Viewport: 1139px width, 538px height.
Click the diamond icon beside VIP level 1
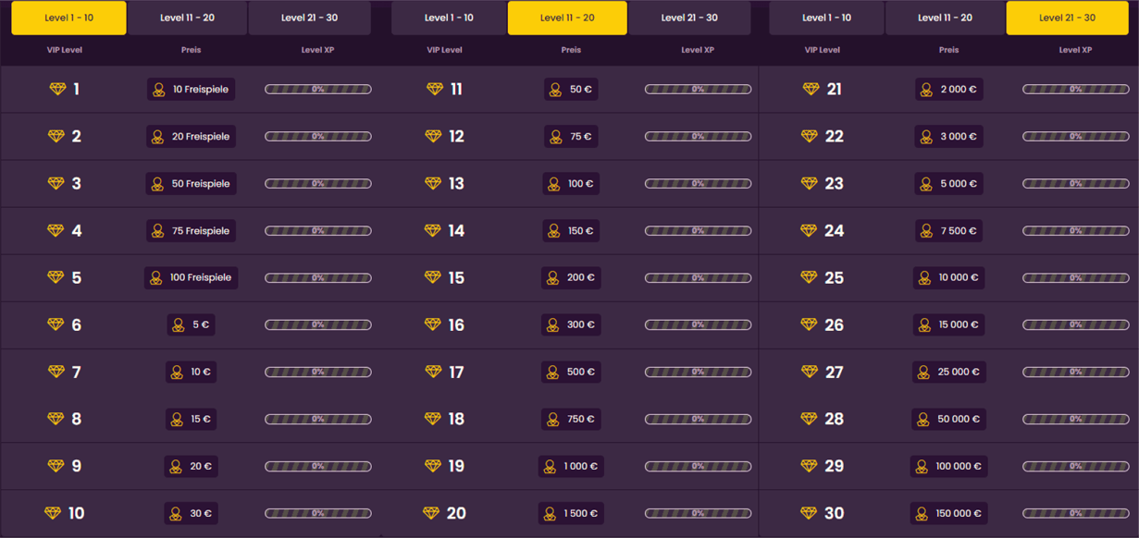point(57,89)
